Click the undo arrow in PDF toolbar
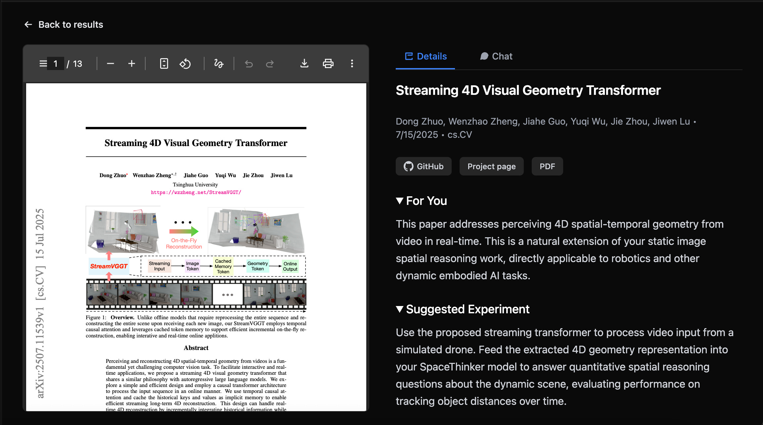 [x=249, y=63]
